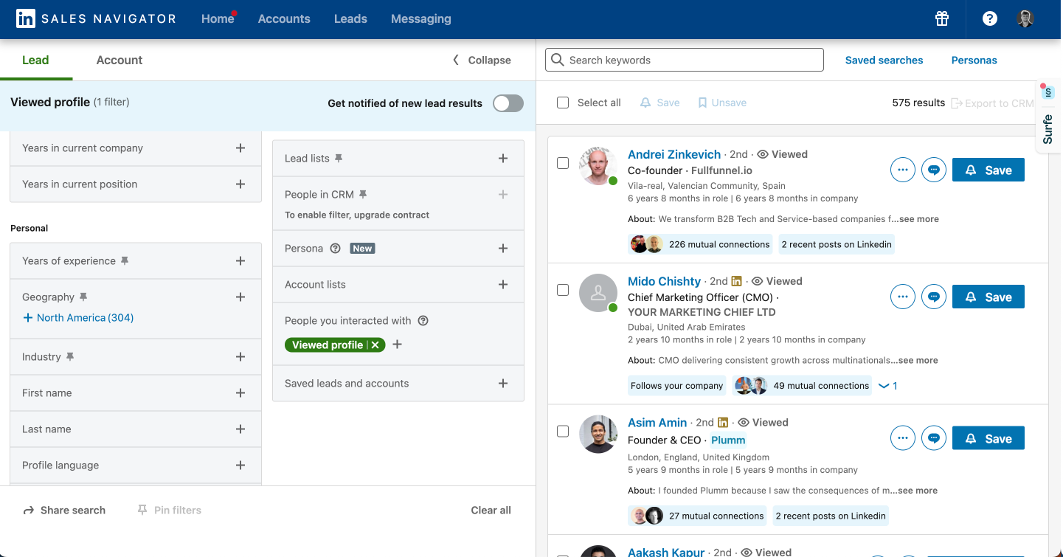This screenshot has height=557, width=1063.
Task: Check the Select all checkbox
Action: [x=563, y=103]
